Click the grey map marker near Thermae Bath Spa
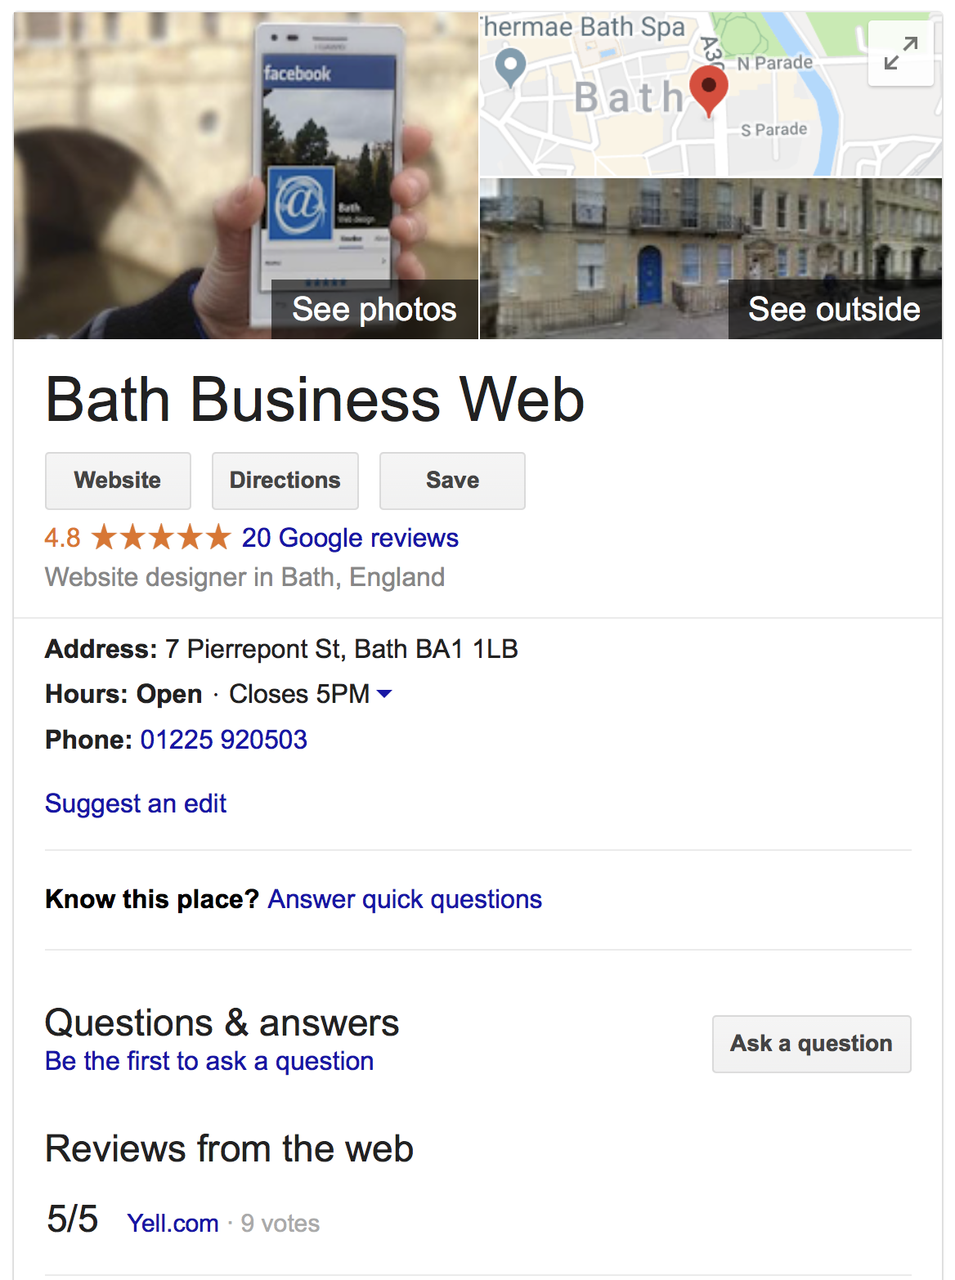955x1280 pixels. (x=511, y=68)
